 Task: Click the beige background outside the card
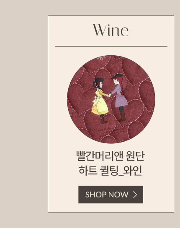pos(23,114)
